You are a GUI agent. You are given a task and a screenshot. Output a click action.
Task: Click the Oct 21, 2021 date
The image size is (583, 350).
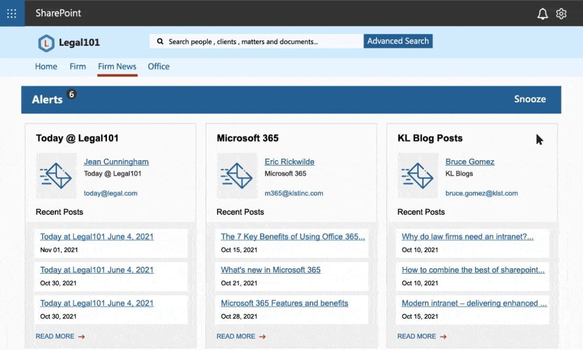tap(239, 283)
